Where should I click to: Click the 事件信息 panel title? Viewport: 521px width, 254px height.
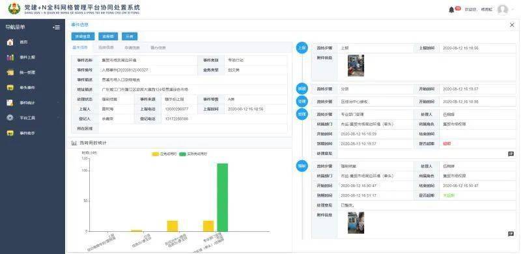(79, 25)
